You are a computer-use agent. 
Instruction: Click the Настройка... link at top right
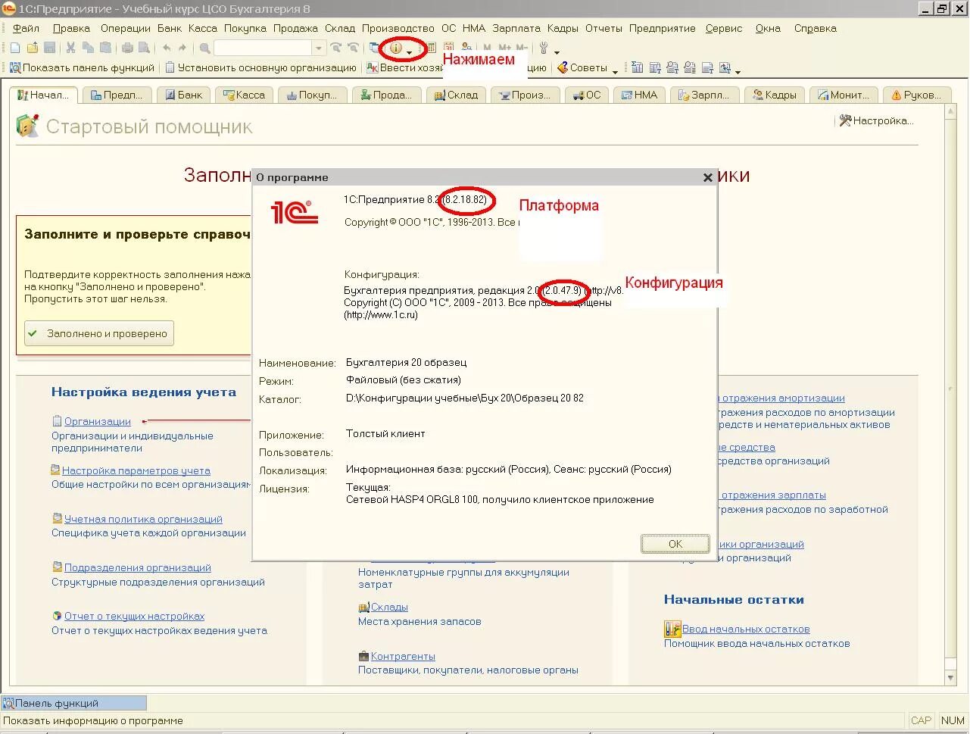point(883,120)
